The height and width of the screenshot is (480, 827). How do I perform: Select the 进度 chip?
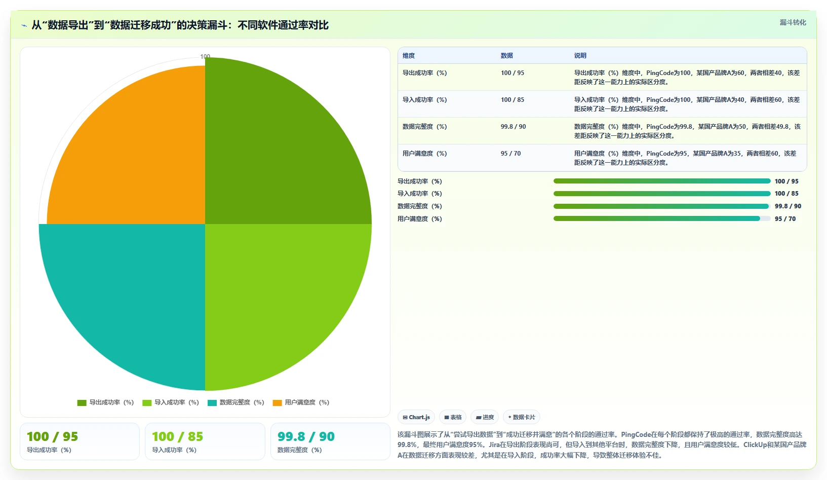pyautogui.click(x=485, y=417)
